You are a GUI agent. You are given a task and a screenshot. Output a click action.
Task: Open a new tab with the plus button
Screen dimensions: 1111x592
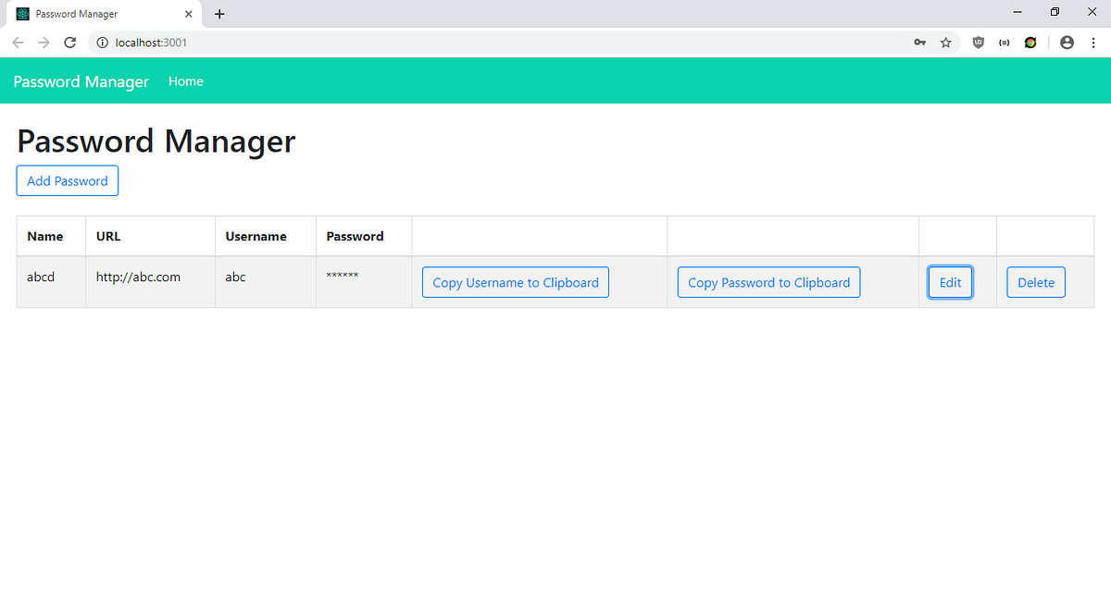coord(218,14)
